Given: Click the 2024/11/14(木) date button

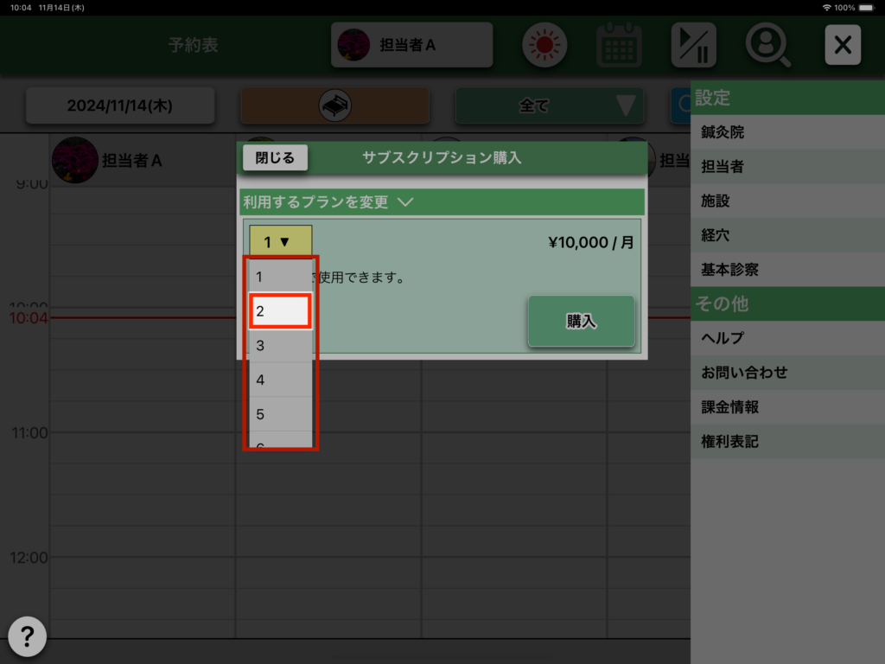Looking at the screenshot, I should 120,105.
